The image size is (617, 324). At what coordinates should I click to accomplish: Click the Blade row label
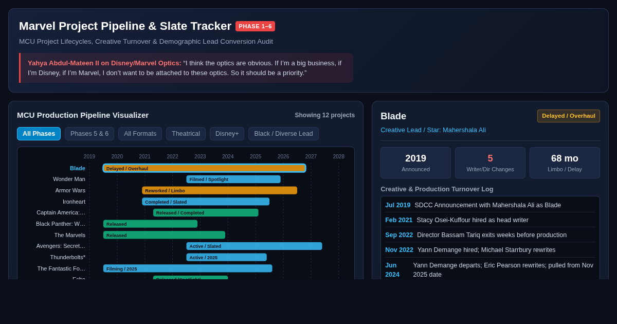78,168
